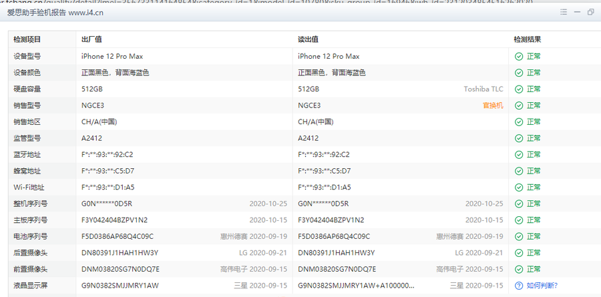Viewport: 601px width, 297px height.
Task: Click green check icon in 电池序列号 row
Action: tap(519, 236)
